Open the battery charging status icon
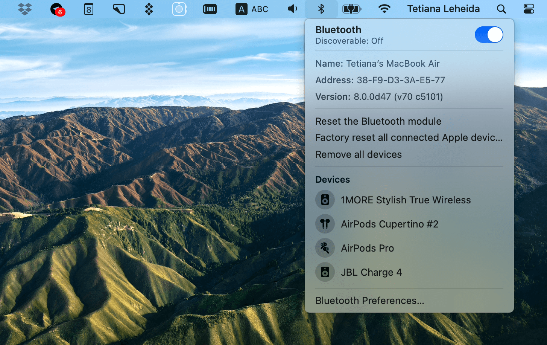 tap(352, 9)
